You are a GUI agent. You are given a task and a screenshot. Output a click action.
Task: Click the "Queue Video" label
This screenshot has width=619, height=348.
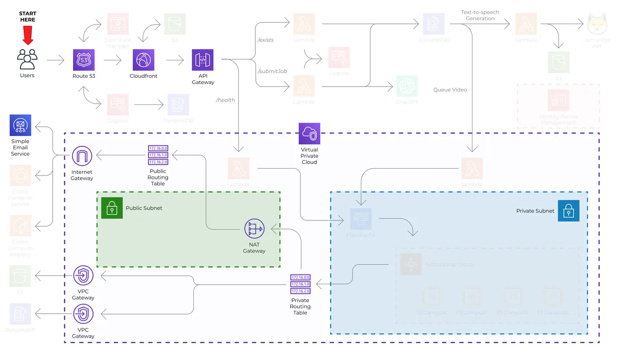[450, 90]
